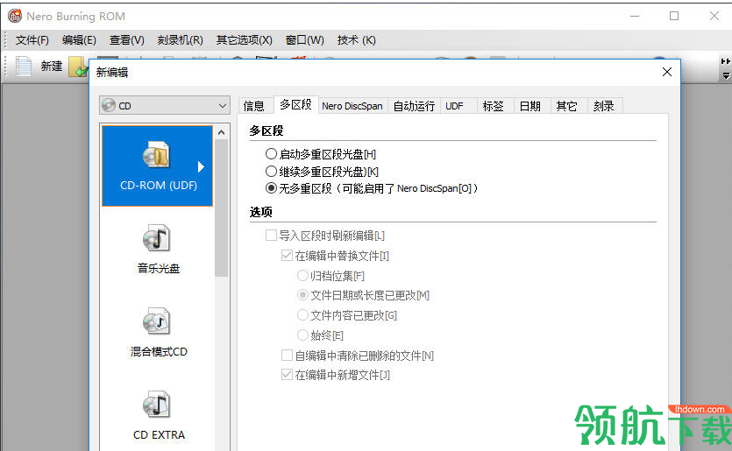Click the Nero Burning ROM app icon
Screen dimensions: 732x451
pyautogui.click(x=15, y=16)
